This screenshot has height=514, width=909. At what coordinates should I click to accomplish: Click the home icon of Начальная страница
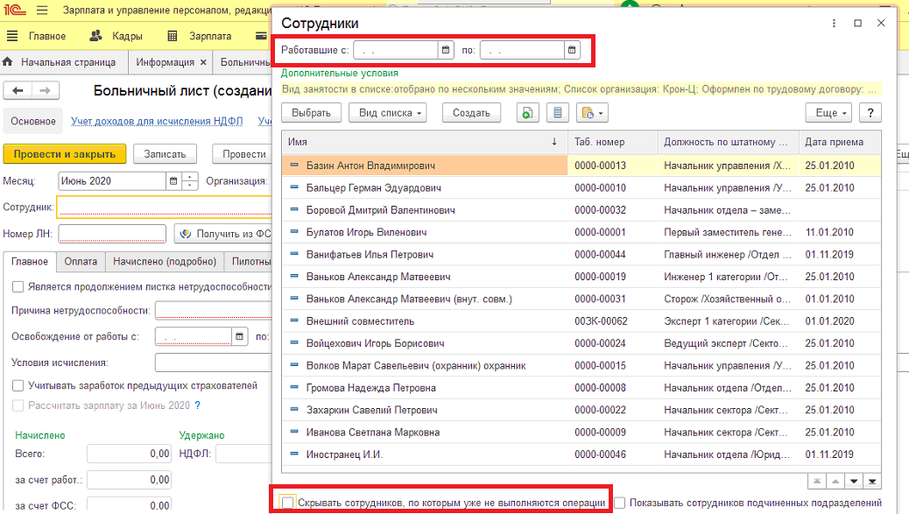click(x=8, y=62)
